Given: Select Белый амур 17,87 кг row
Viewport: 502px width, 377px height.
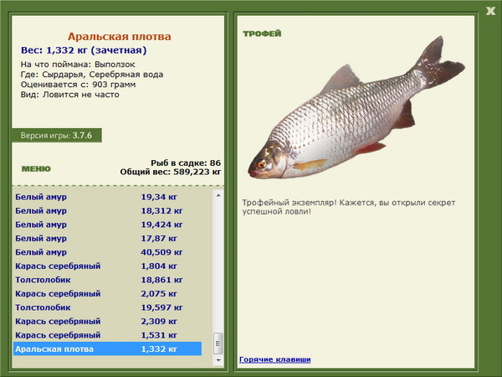Looking at the screenshot, I should point(108,238).
